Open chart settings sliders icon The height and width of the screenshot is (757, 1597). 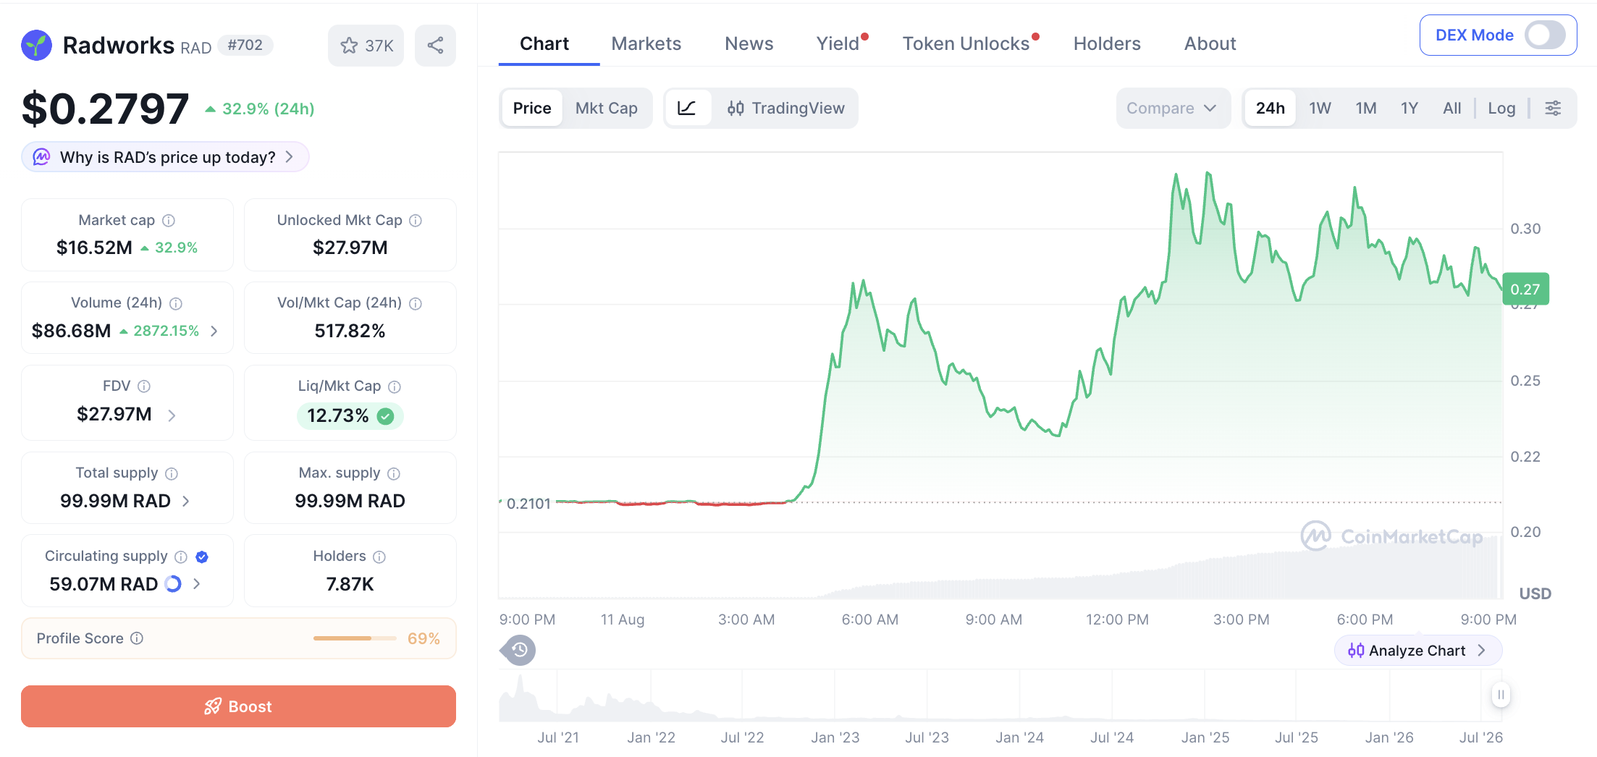click(x=1553, y=109)
